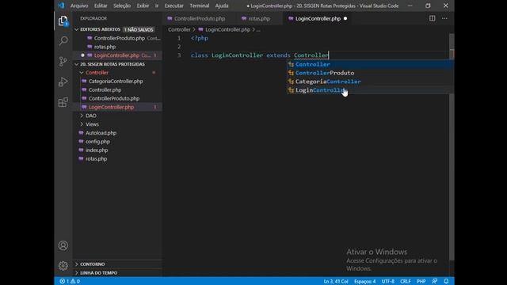Select the LoginController.php editor tab
This screenshot has width=507, height=285.
[x=318, y=18]
